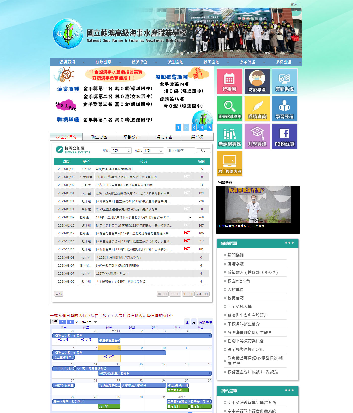Switch calendar to 月 view
The width and height of the screenshot is (353, 413).
click(x=194, y=322)
